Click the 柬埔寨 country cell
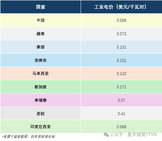This screenshot has width=162, height=141. (x=40, y=100)
